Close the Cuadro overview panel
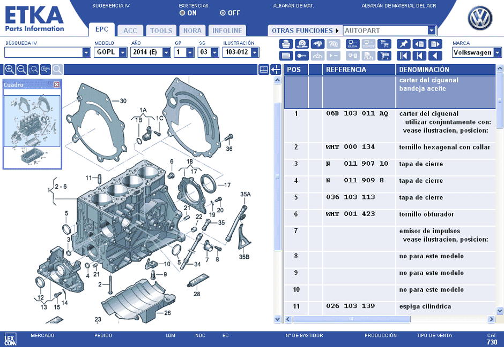Screen dimensions: 504x347 (57, 84)
